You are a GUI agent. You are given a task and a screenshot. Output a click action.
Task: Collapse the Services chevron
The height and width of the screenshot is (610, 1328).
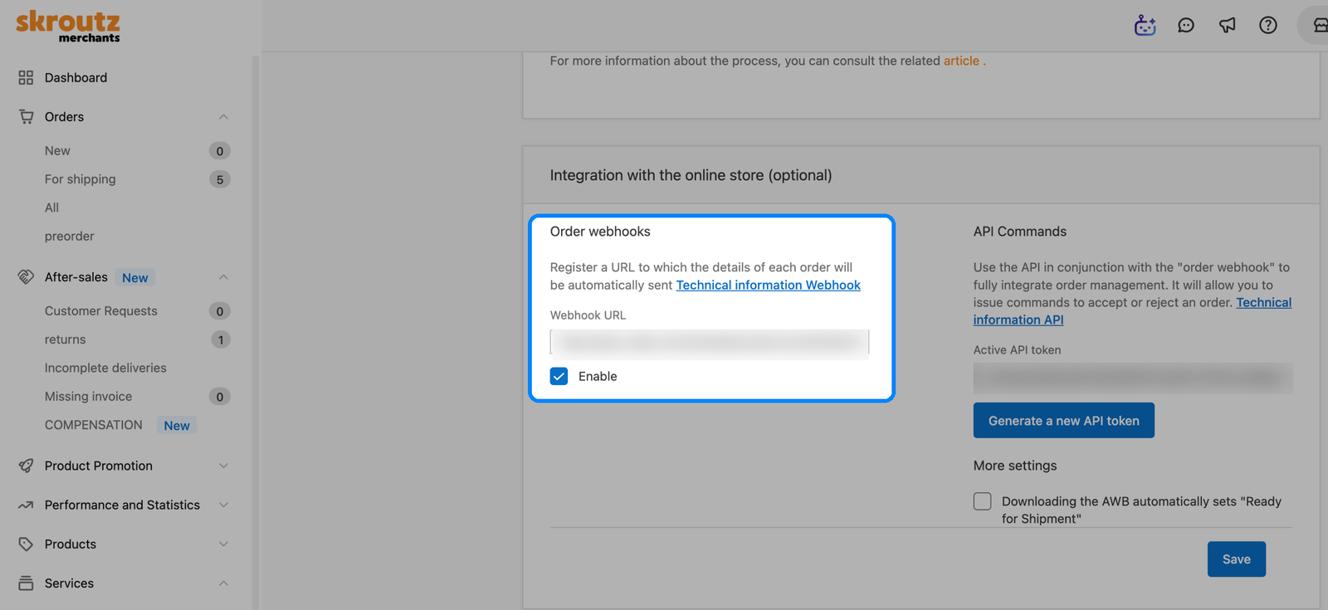(x=223, y=583)
